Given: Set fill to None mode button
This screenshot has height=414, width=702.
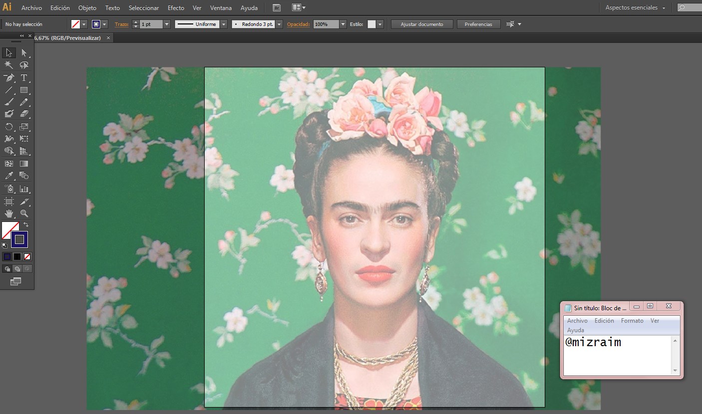Looking at the screenshot, I should pyautogui.click(x=27, y=257).
